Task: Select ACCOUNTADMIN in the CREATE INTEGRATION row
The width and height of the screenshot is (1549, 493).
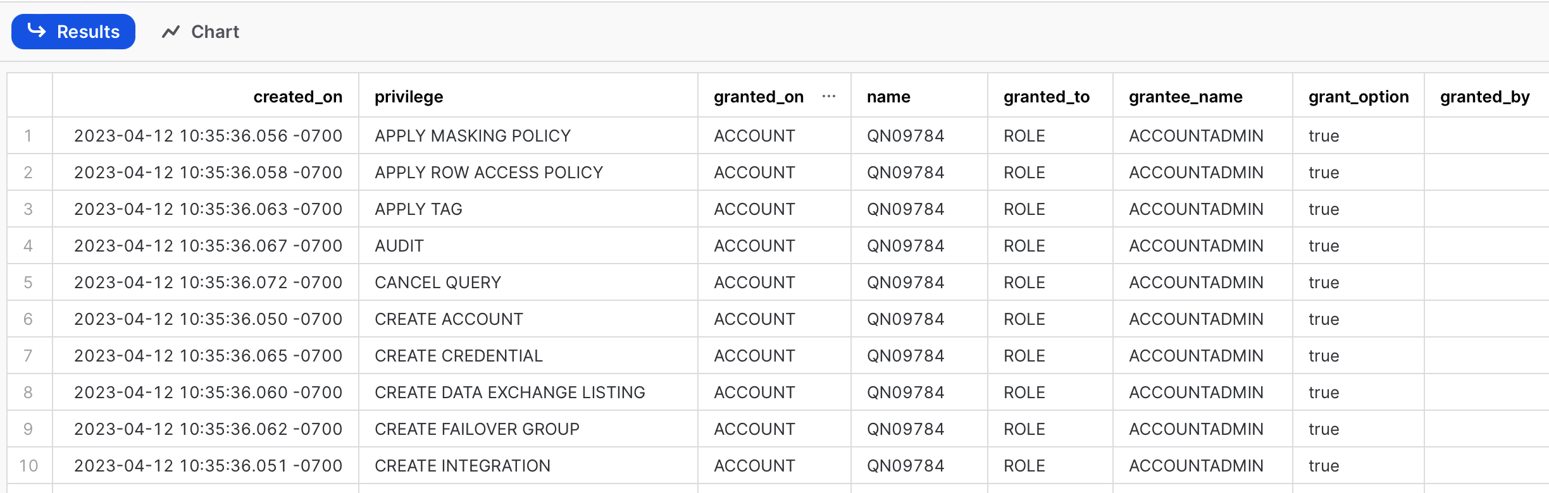Action: (1196, 466)
